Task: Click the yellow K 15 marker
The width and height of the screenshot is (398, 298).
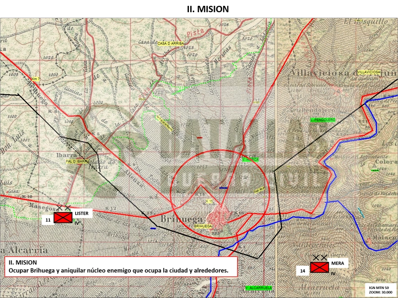Action: pos(209,201)
